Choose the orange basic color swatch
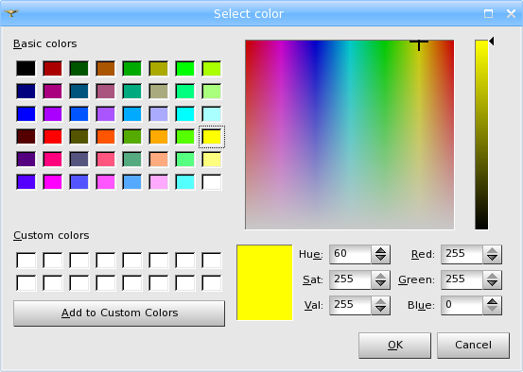 coord(159,137)
